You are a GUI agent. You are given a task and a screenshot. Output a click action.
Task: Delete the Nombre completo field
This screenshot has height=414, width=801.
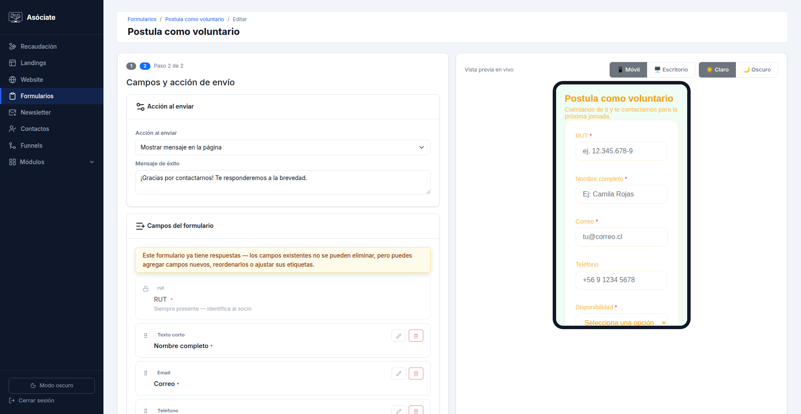pyautogui.click(x=416, y=336)
